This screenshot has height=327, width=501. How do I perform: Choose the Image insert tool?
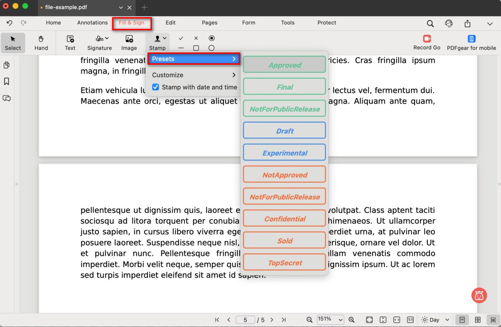point(129,42)
